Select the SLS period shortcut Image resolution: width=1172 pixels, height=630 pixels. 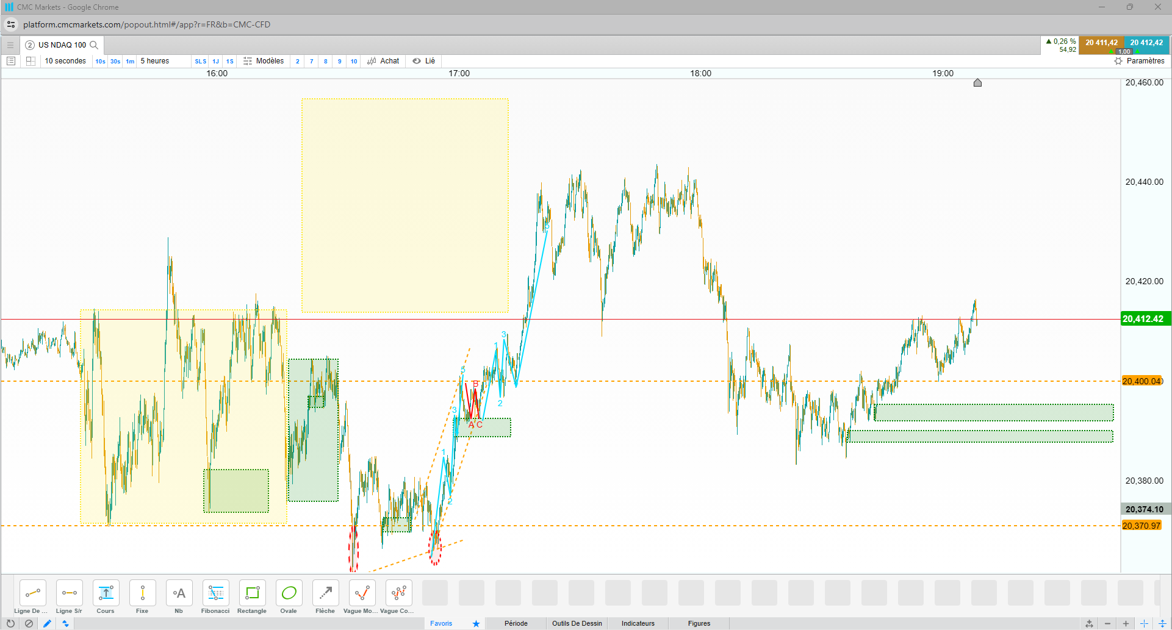201,62
